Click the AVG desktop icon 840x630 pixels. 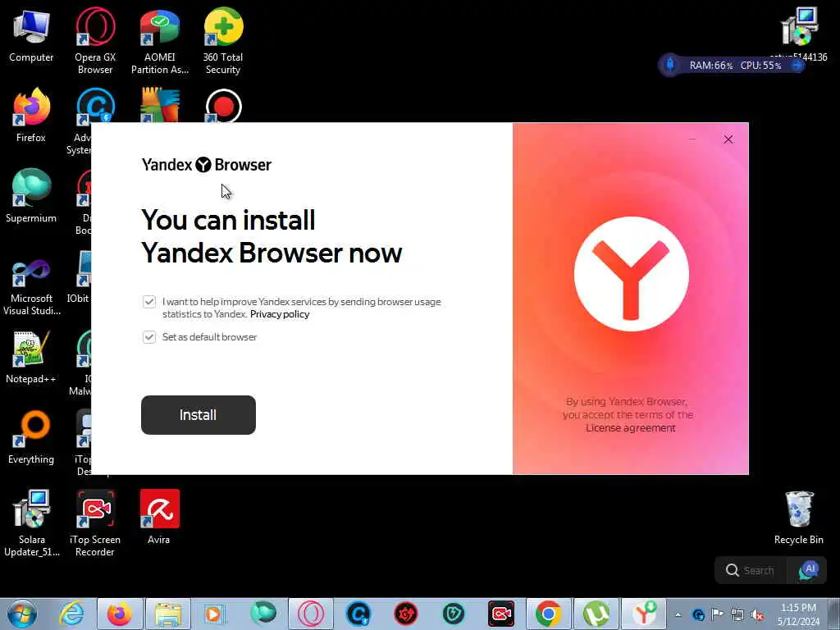coord(160,106)
